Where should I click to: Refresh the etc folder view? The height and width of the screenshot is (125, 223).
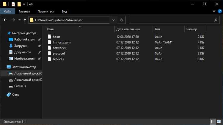(x=121, y=20)
